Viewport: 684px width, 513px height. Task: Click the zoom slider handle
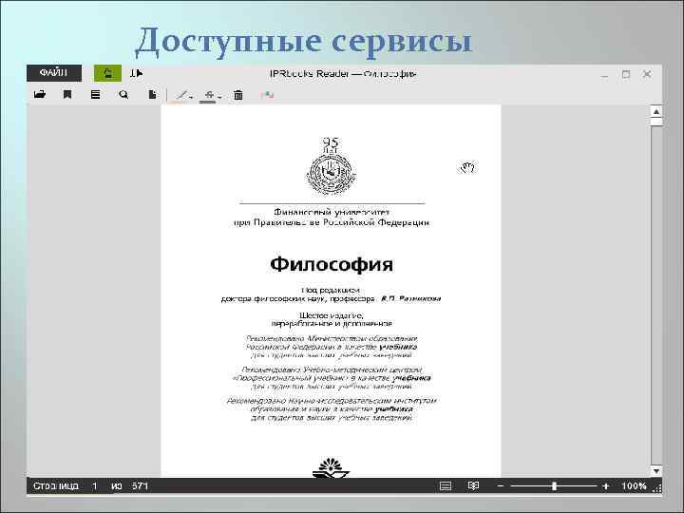554,485
